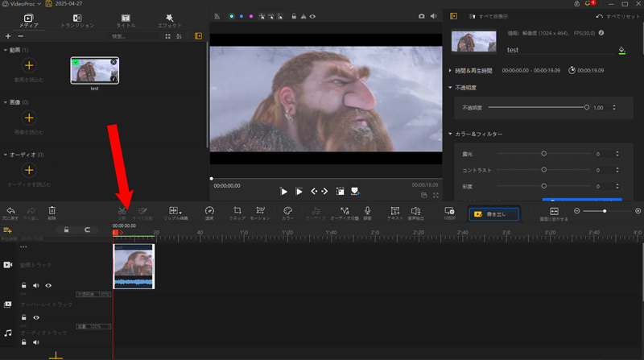644x360 pixels.
Task: Switch to the メディア tab
Action: (x=28, y=21)
